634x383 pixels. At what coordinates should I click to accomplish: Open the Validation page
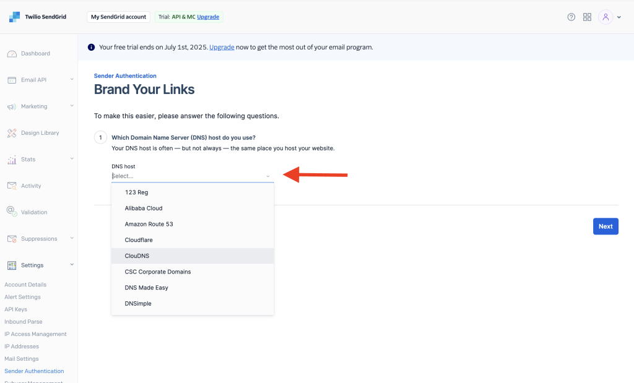coord(34,212)
